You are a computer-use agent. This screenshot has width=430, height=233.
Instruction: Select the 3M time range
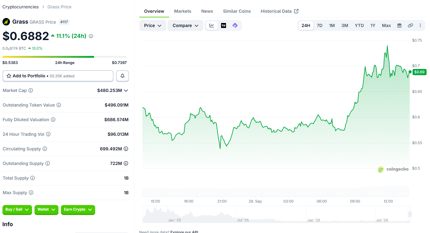pyautogui.click(x=345, y=25)
